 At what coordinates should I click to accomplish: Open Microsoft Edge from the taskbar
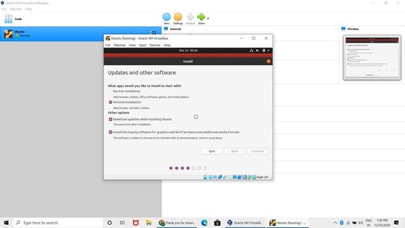click(204, 222)
